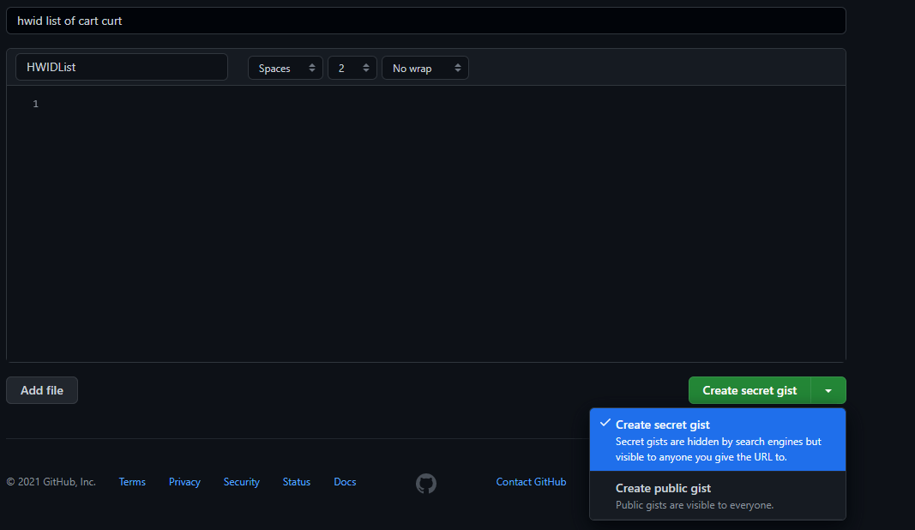Select the Create secret gist menu option
The image size is (915, 530).
coord(718,440)
